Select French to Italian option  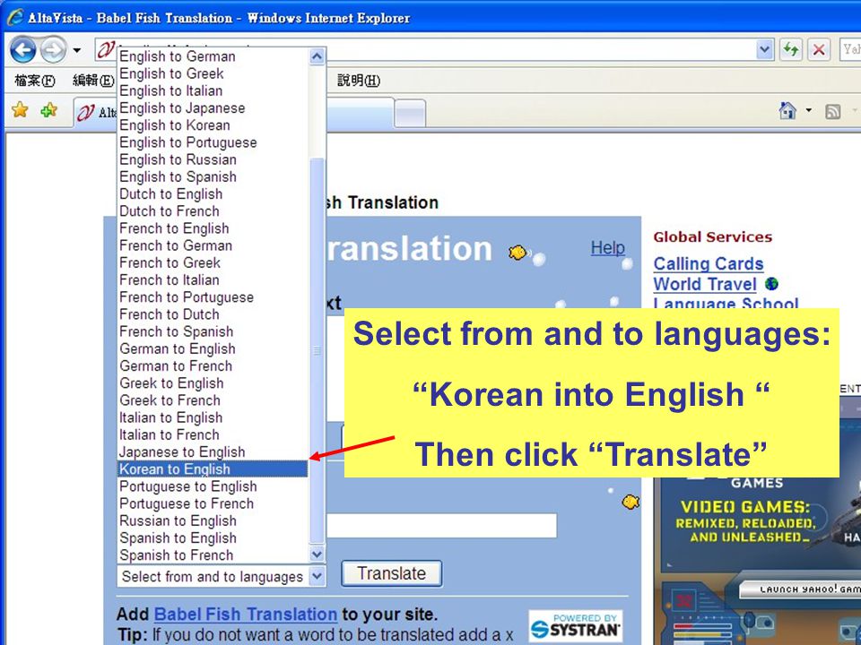(213, 279)
